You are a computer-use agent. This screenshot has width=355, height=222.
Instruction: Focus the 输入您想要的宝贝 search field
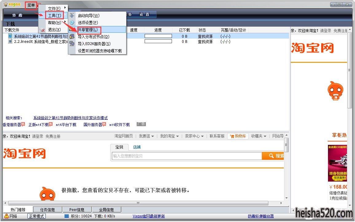pyautogui.click(x=187, y=156)
